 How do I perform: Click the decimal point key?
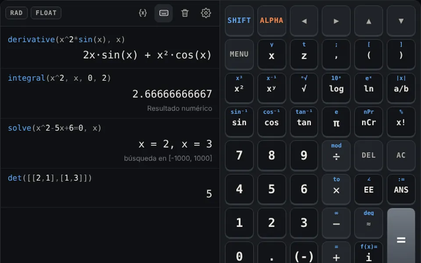pyautogui.click(x=271, y=253)
